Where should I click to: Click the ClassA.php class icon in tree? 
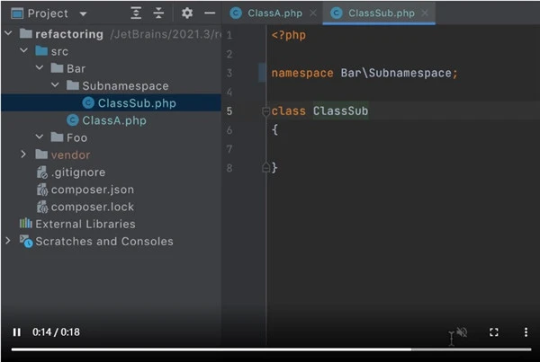pos(72,120)
